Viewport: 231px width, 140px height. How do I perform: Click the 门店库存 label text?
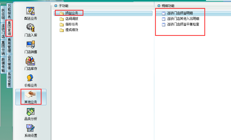[31, 69]
